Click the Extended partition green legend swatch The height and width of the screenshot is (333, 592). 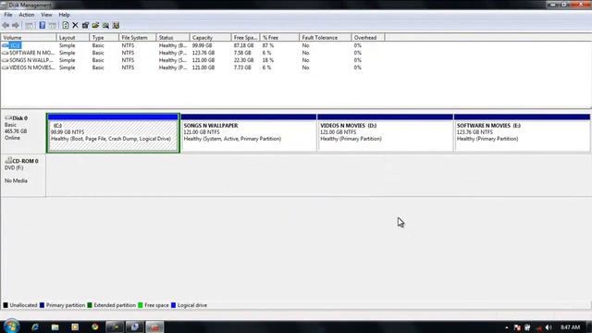(90, 305)
